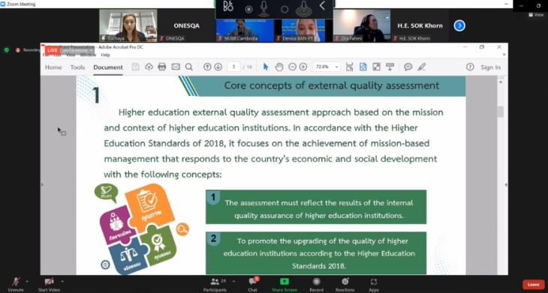Print the document using the printer icon

(x=162, y=67)
